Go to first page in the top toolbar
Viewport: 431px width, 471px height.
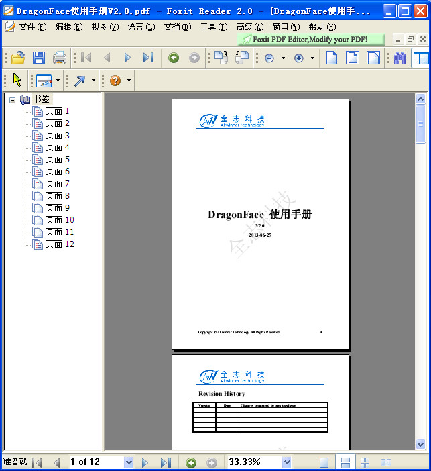point(86,58)
